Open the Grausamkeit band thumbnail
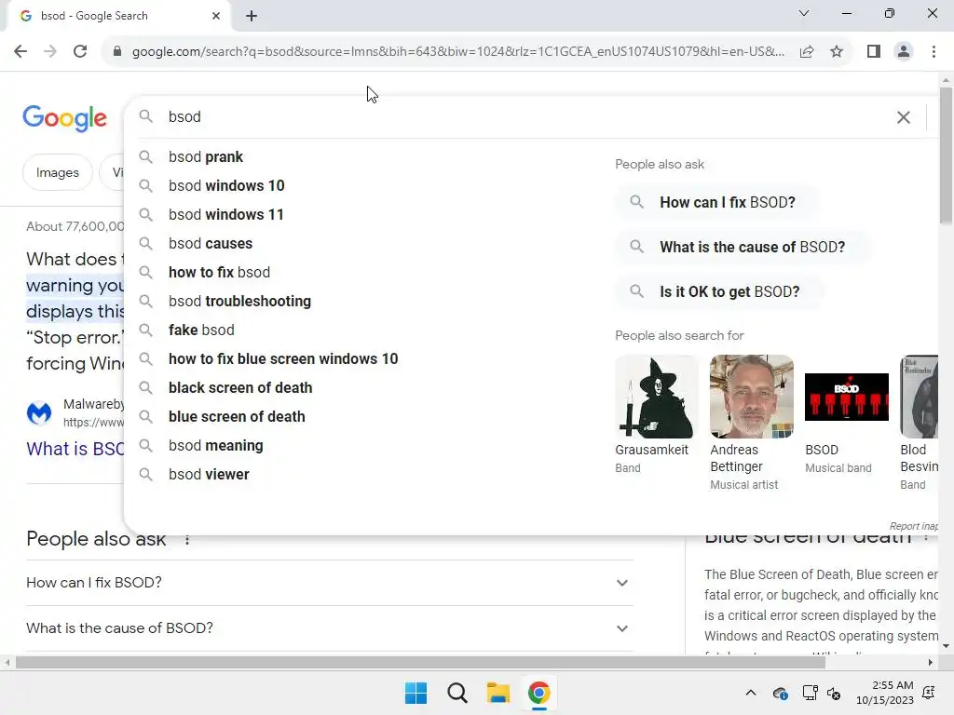The height and width of the screenshot is (715, 954). click(x=656, y=397)
